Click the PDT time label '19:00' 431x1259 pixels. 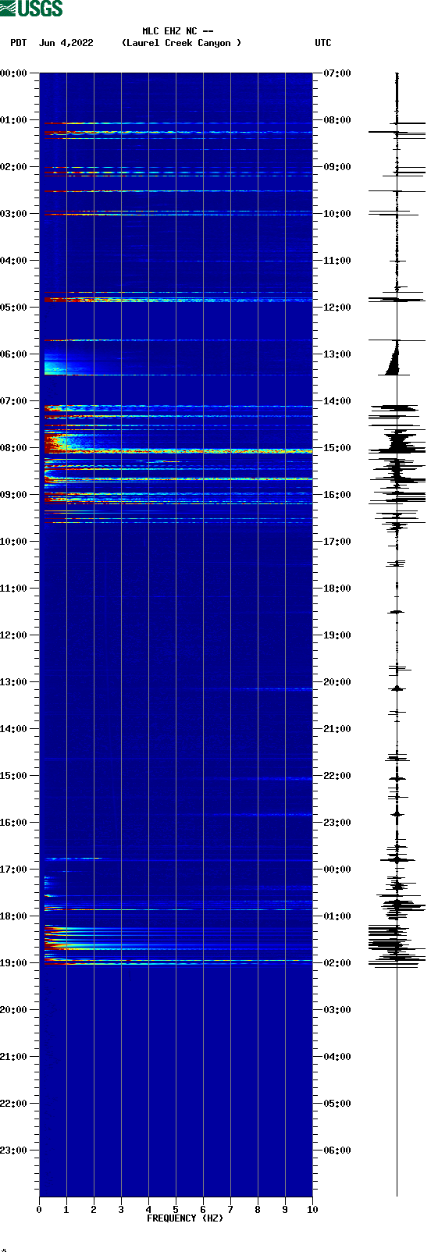[x=14, y=963]
